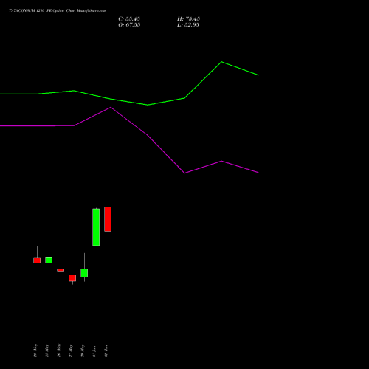Click the '20 May' date axis label
This screenshot has height=369, width=369.
tap(35, 351)
